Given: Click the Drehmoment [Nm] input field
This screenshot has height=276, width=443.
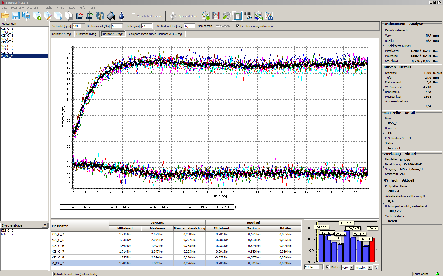Looking at the screenshot, I should click(x=117, y=26).
